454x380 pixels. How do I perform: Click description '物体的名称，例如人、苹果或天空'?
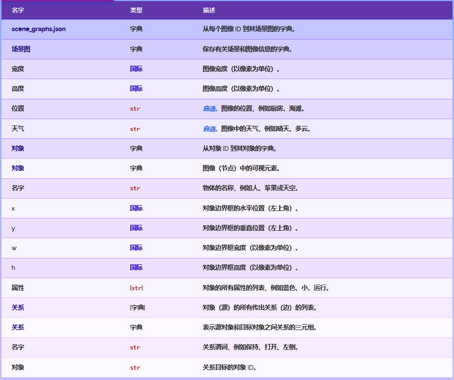[250, 188]
